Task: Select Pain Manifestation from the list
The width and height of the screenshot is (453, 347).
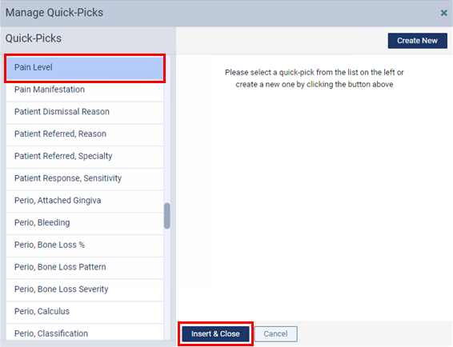Action: click(85, 90)
